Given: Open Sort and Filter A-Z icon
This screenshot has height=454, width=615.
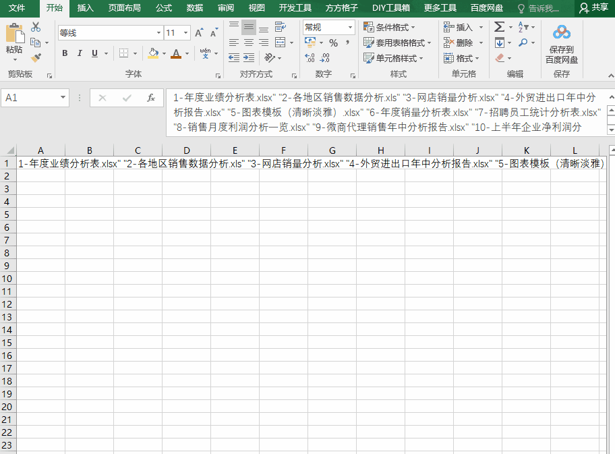Looking at the screenshot, I should (x=523, y=27).
